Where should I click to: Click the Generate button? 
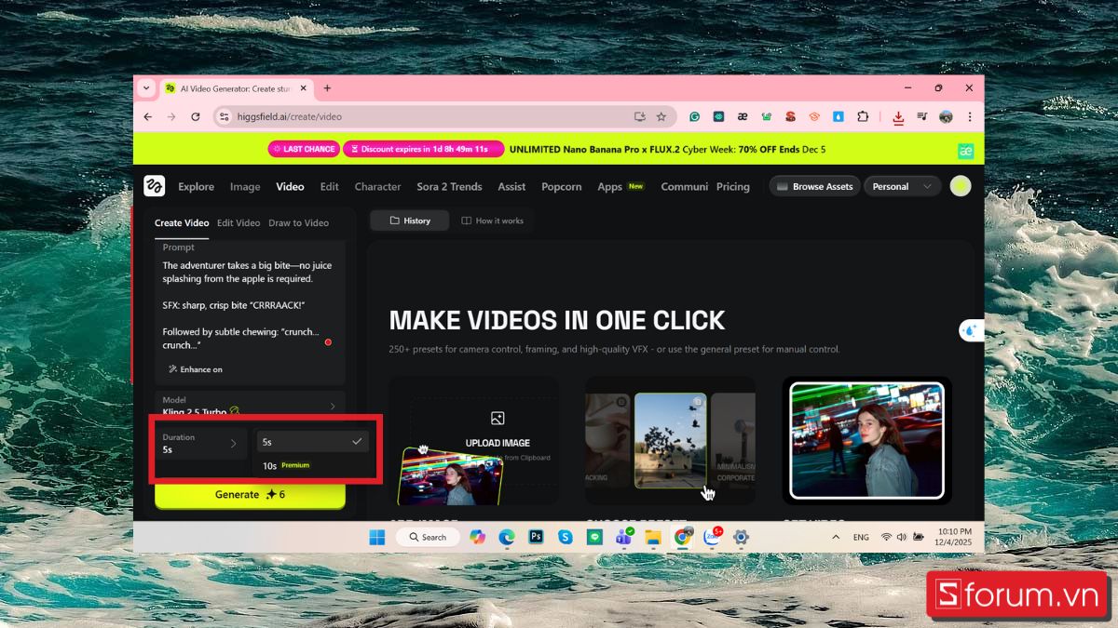pos(250,495)
